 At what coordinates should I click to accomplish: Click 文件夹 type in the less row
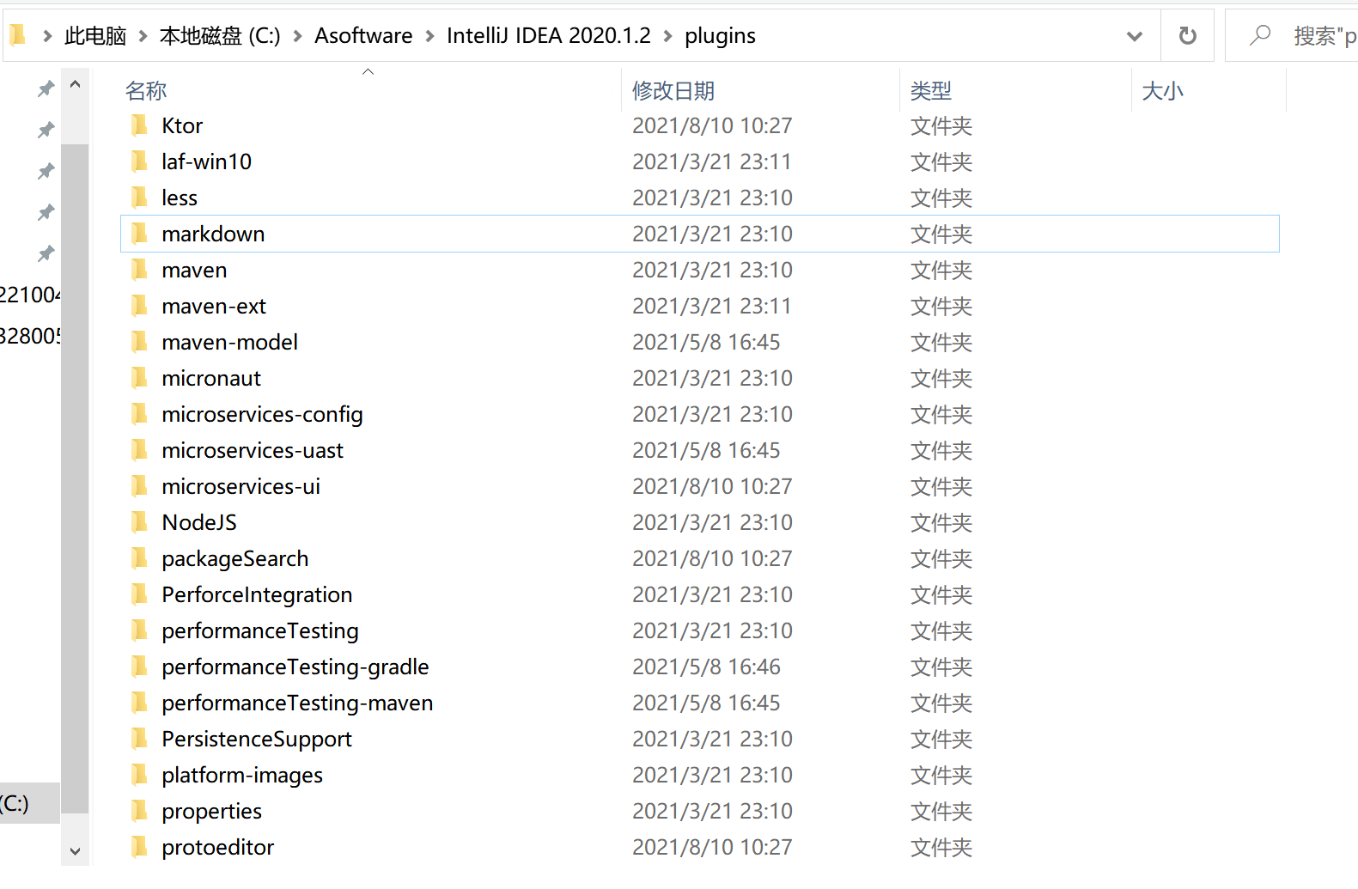[x=941, y=198]
